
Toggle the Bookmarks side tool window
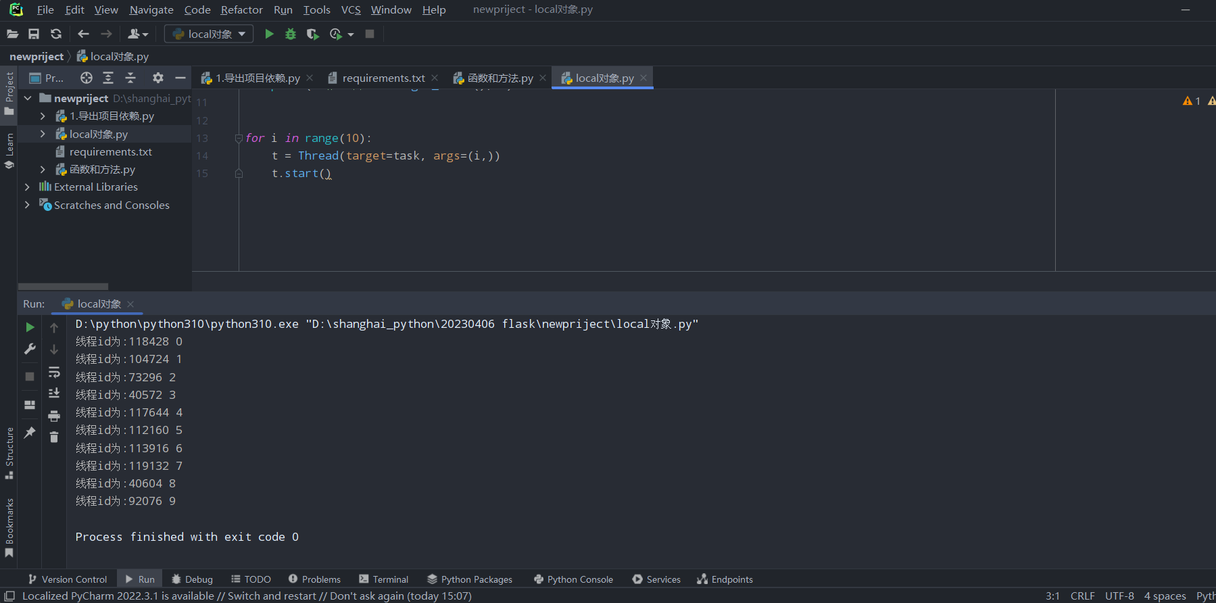pos(9,528)
